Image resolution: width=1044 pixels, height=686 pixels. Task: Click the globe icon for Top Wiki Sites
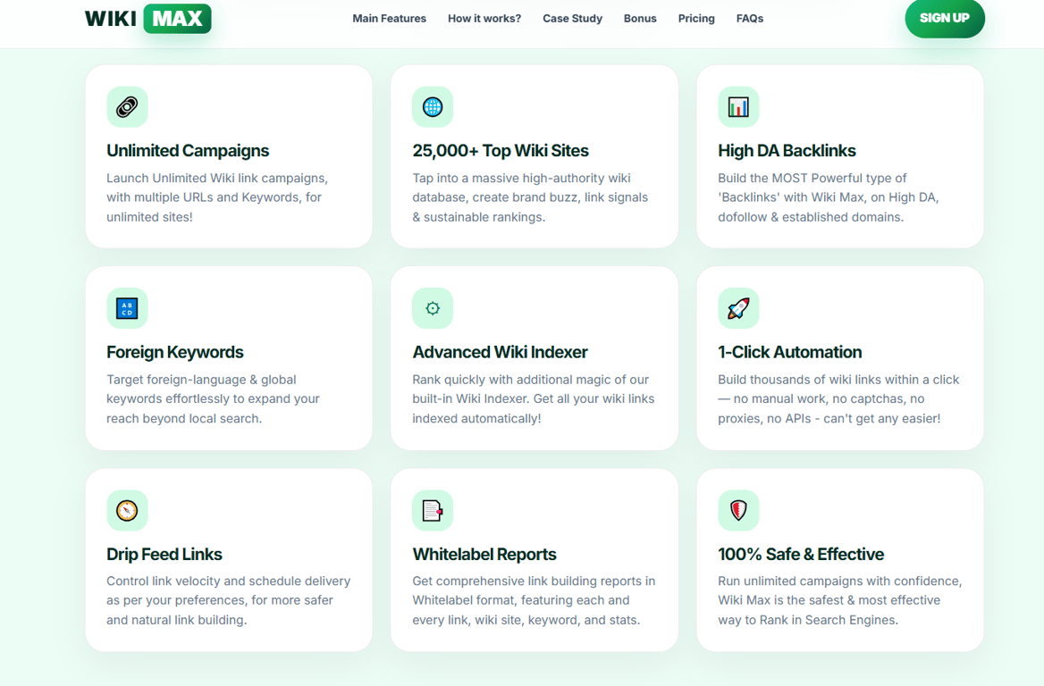click(433, 106)
